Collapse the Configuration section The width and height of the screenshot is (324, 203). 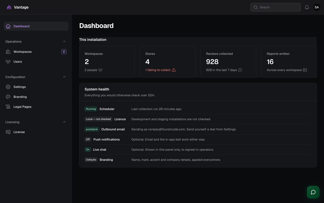tap(64, 77)
